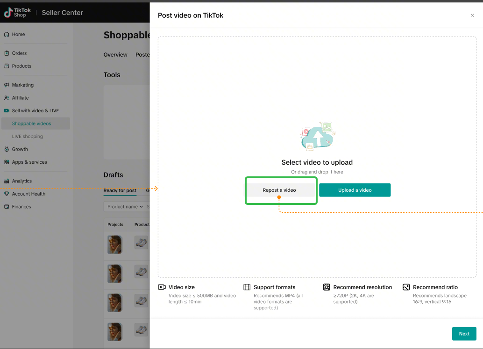This screenshot has height=349, width=483.
Task: Click the Next button
Action: tap(464, 334)
